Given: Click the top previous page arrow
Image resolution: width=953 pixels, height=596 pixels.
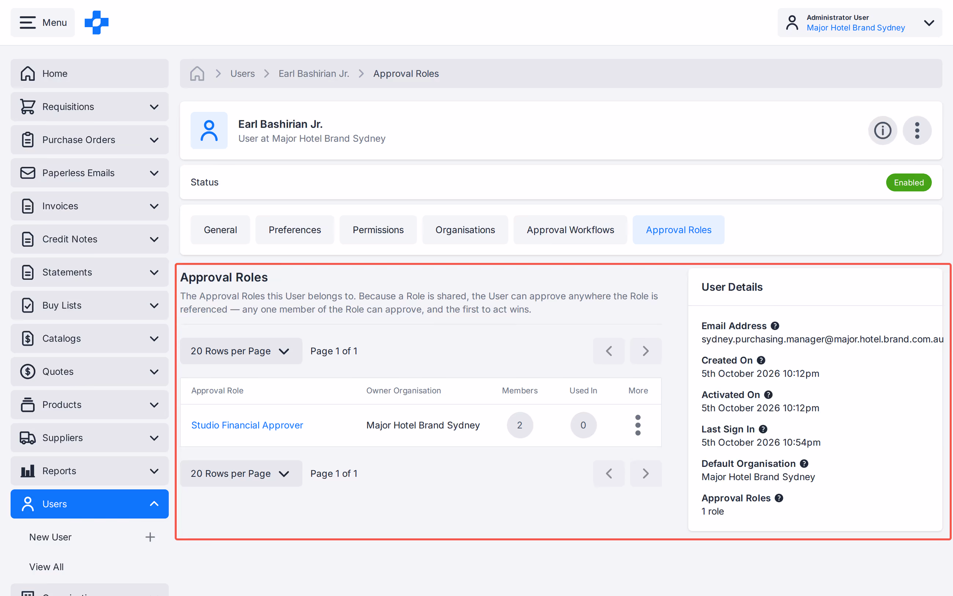Looking at the screenshot, I should click(609, 351).
